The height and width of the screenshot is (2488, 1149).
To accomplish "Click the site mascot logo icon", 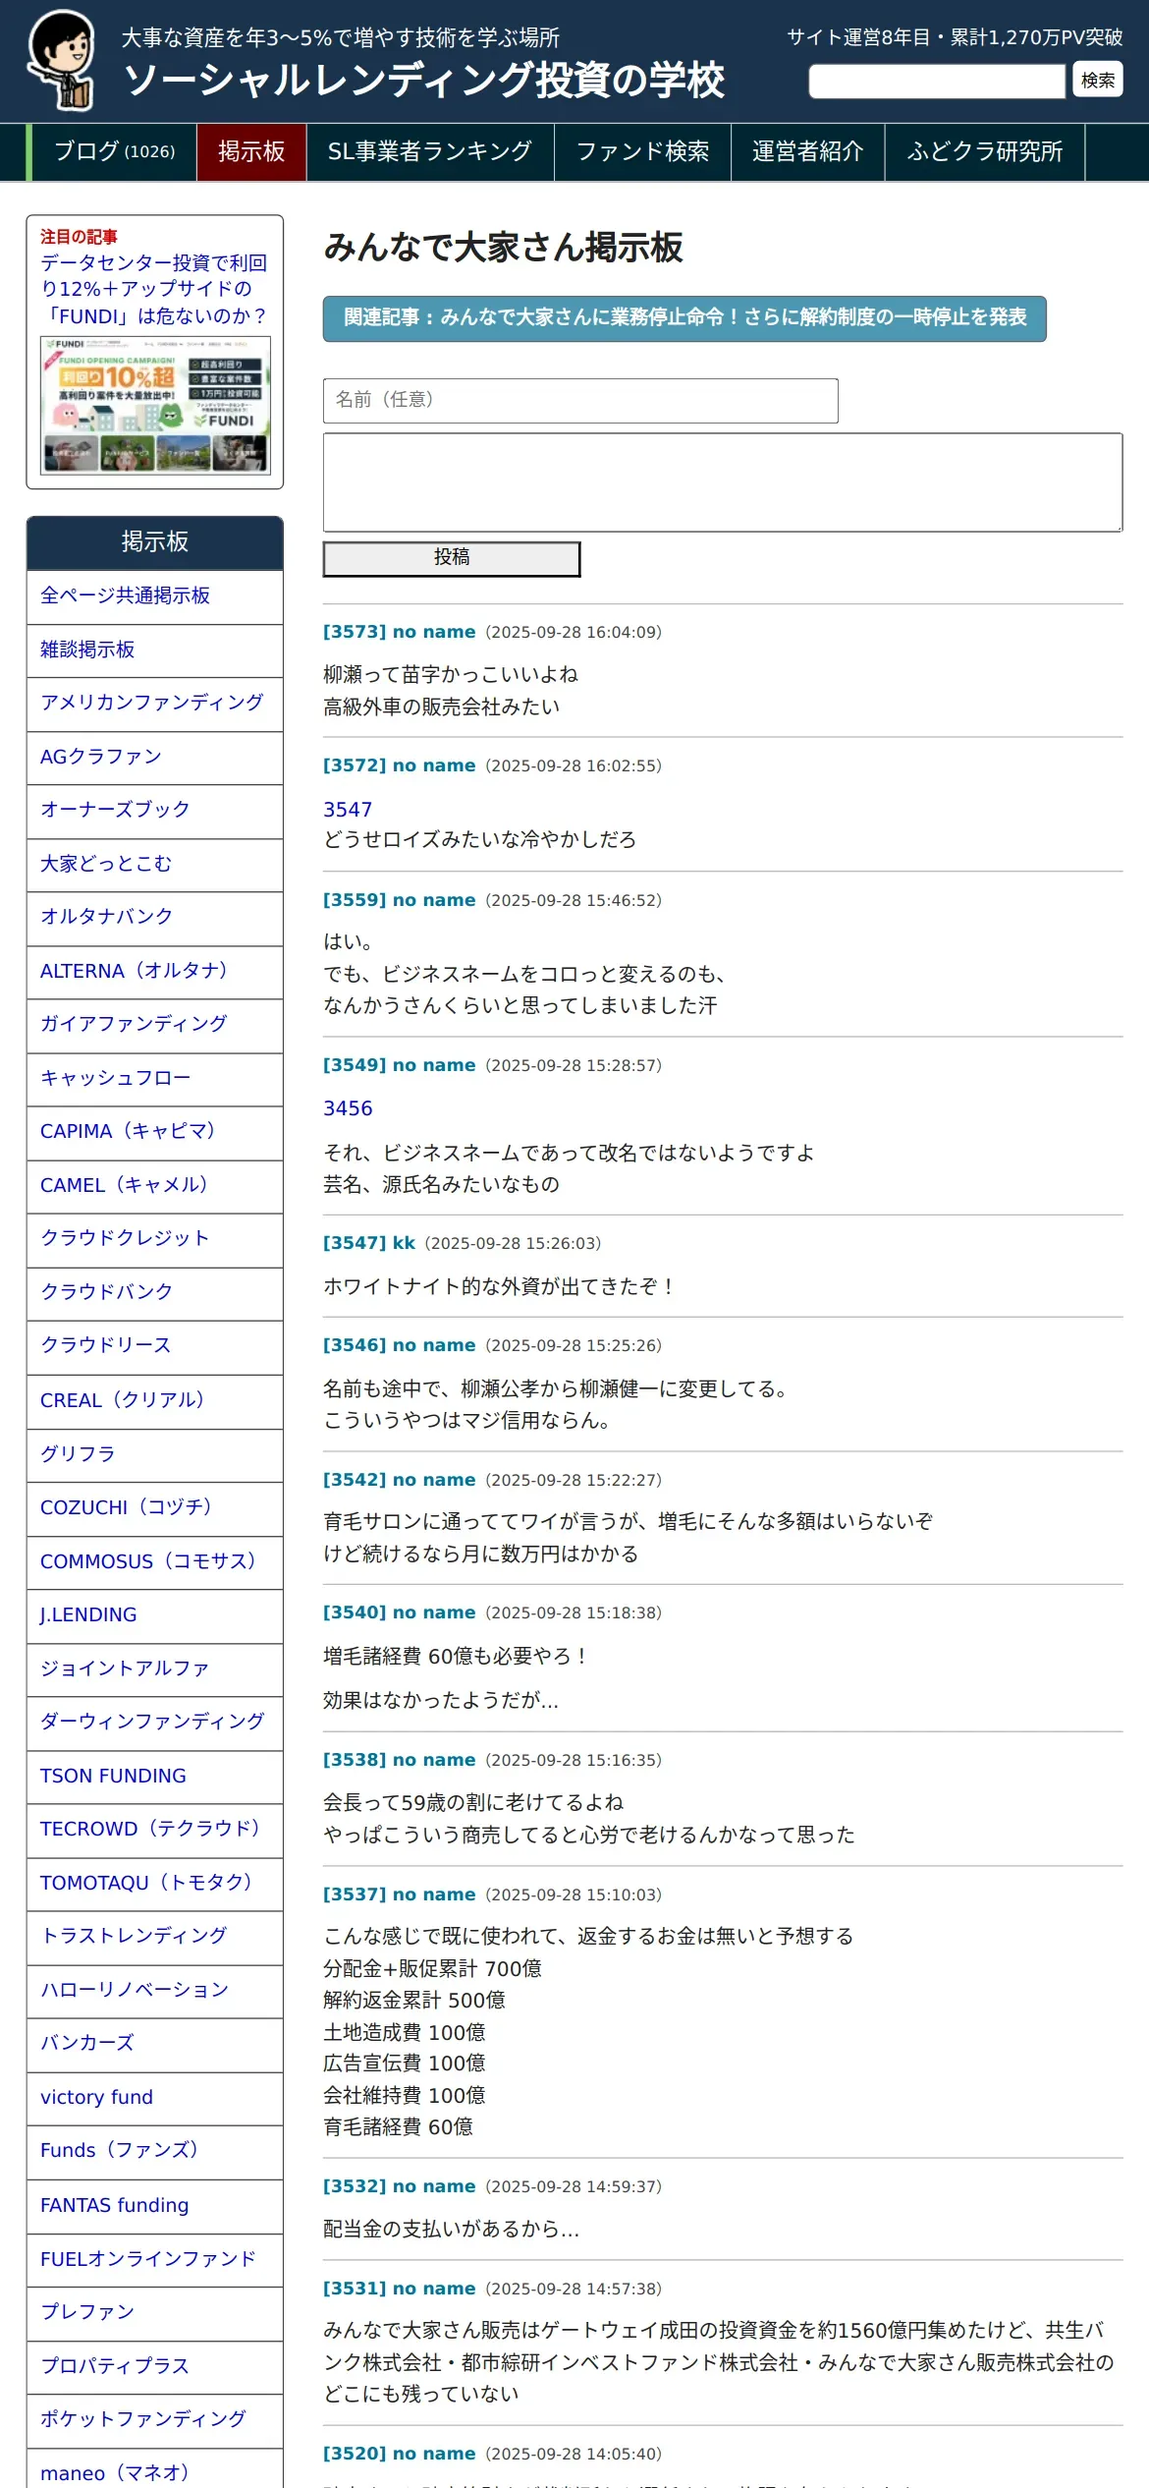I will click(x=62, y=60).
